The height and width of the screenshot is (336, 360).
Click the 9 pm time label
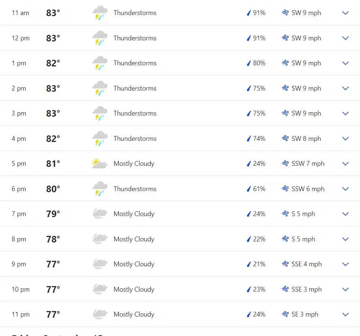point(19,264)
